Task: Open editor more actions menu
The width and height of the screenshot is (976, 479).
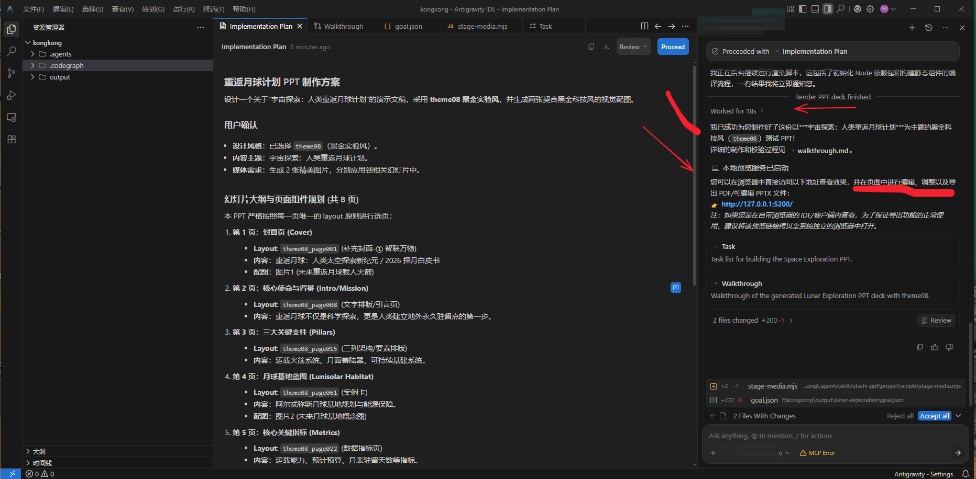Action: [x=685, y=26]
